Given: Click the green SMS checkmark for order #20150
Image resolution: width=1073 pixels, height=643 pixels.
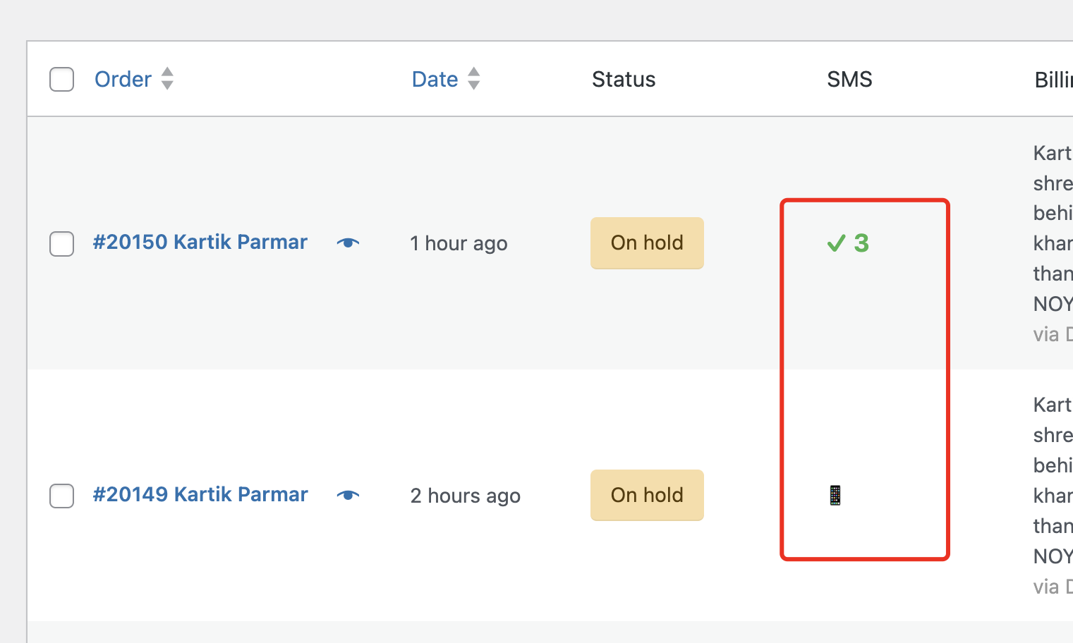Looking at the screenshot, I should tap(837, 244).
